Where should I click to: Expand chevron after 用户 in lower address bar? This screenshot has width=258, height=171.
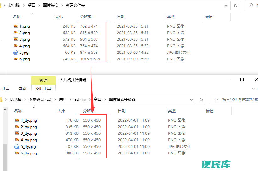[x=70, y=99]
